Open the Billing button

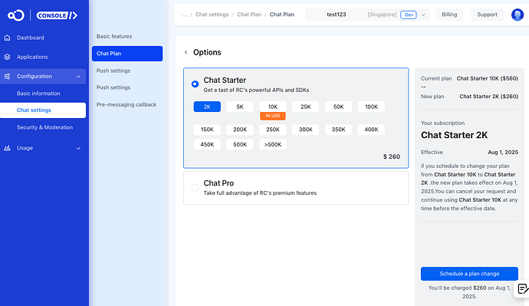(449, 15)
